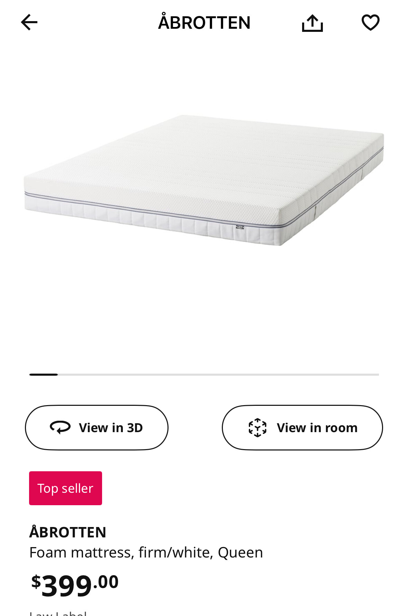Tap the pink Top seller badge

pyautogui.click(x=65, y=488)
